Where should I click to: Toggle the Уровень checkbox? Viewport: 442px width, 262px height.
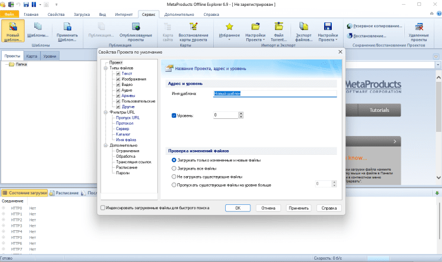[174, 115]
